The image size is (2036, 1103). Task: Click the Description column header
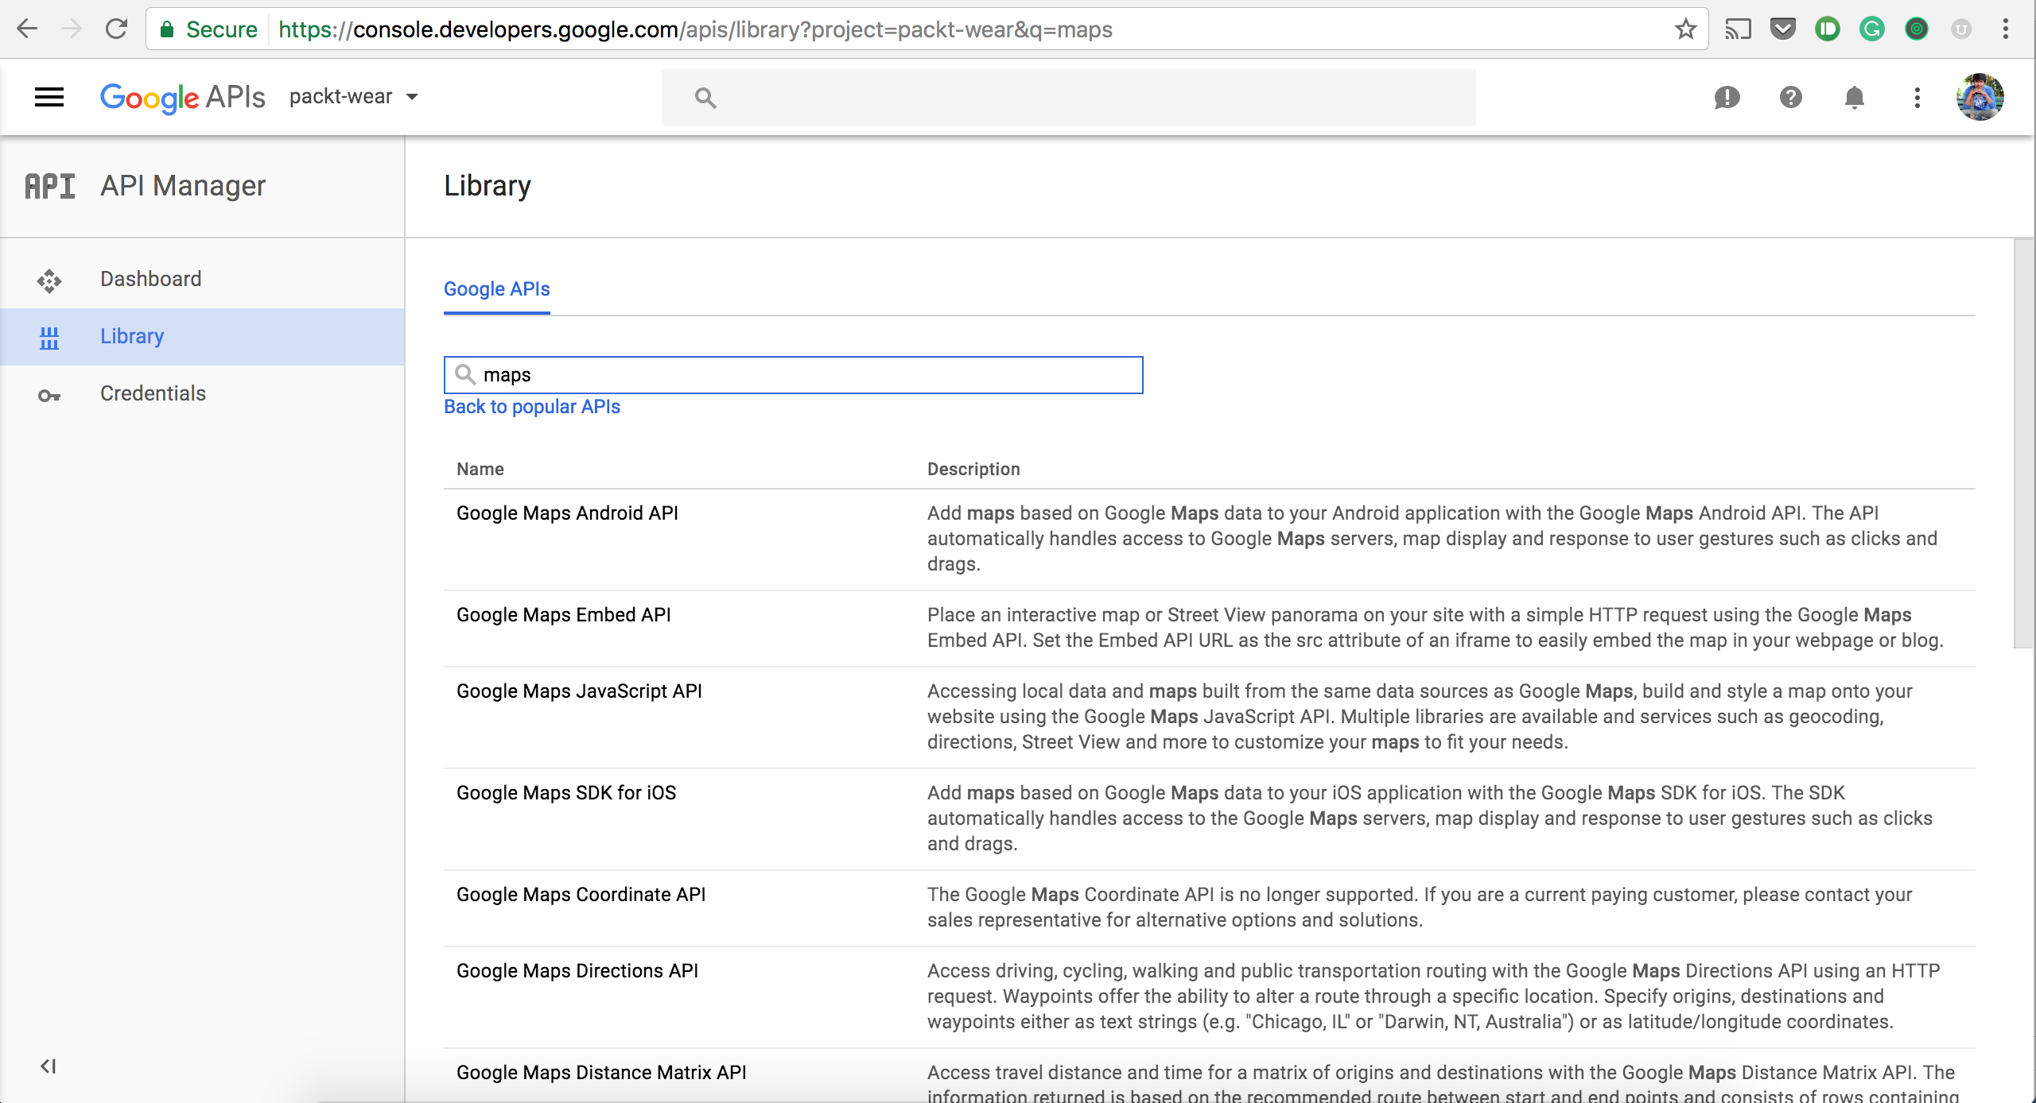pos(973,469)
